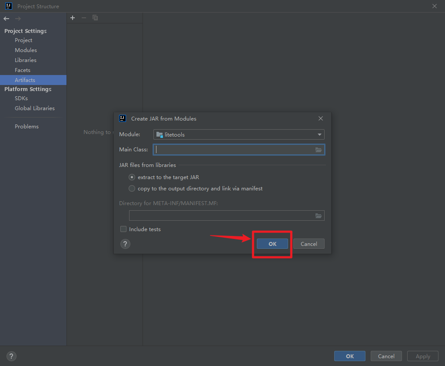The image size is (445, 366).
Task: Open help in Create JAR dialog
Action: tap(125, 244)
